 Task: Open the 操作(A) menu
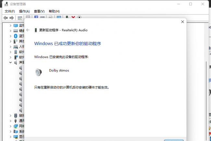point(24,11)
